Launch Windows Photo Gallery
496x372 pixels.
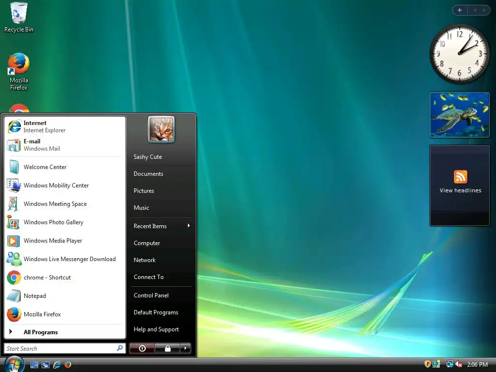pos(65,222)
